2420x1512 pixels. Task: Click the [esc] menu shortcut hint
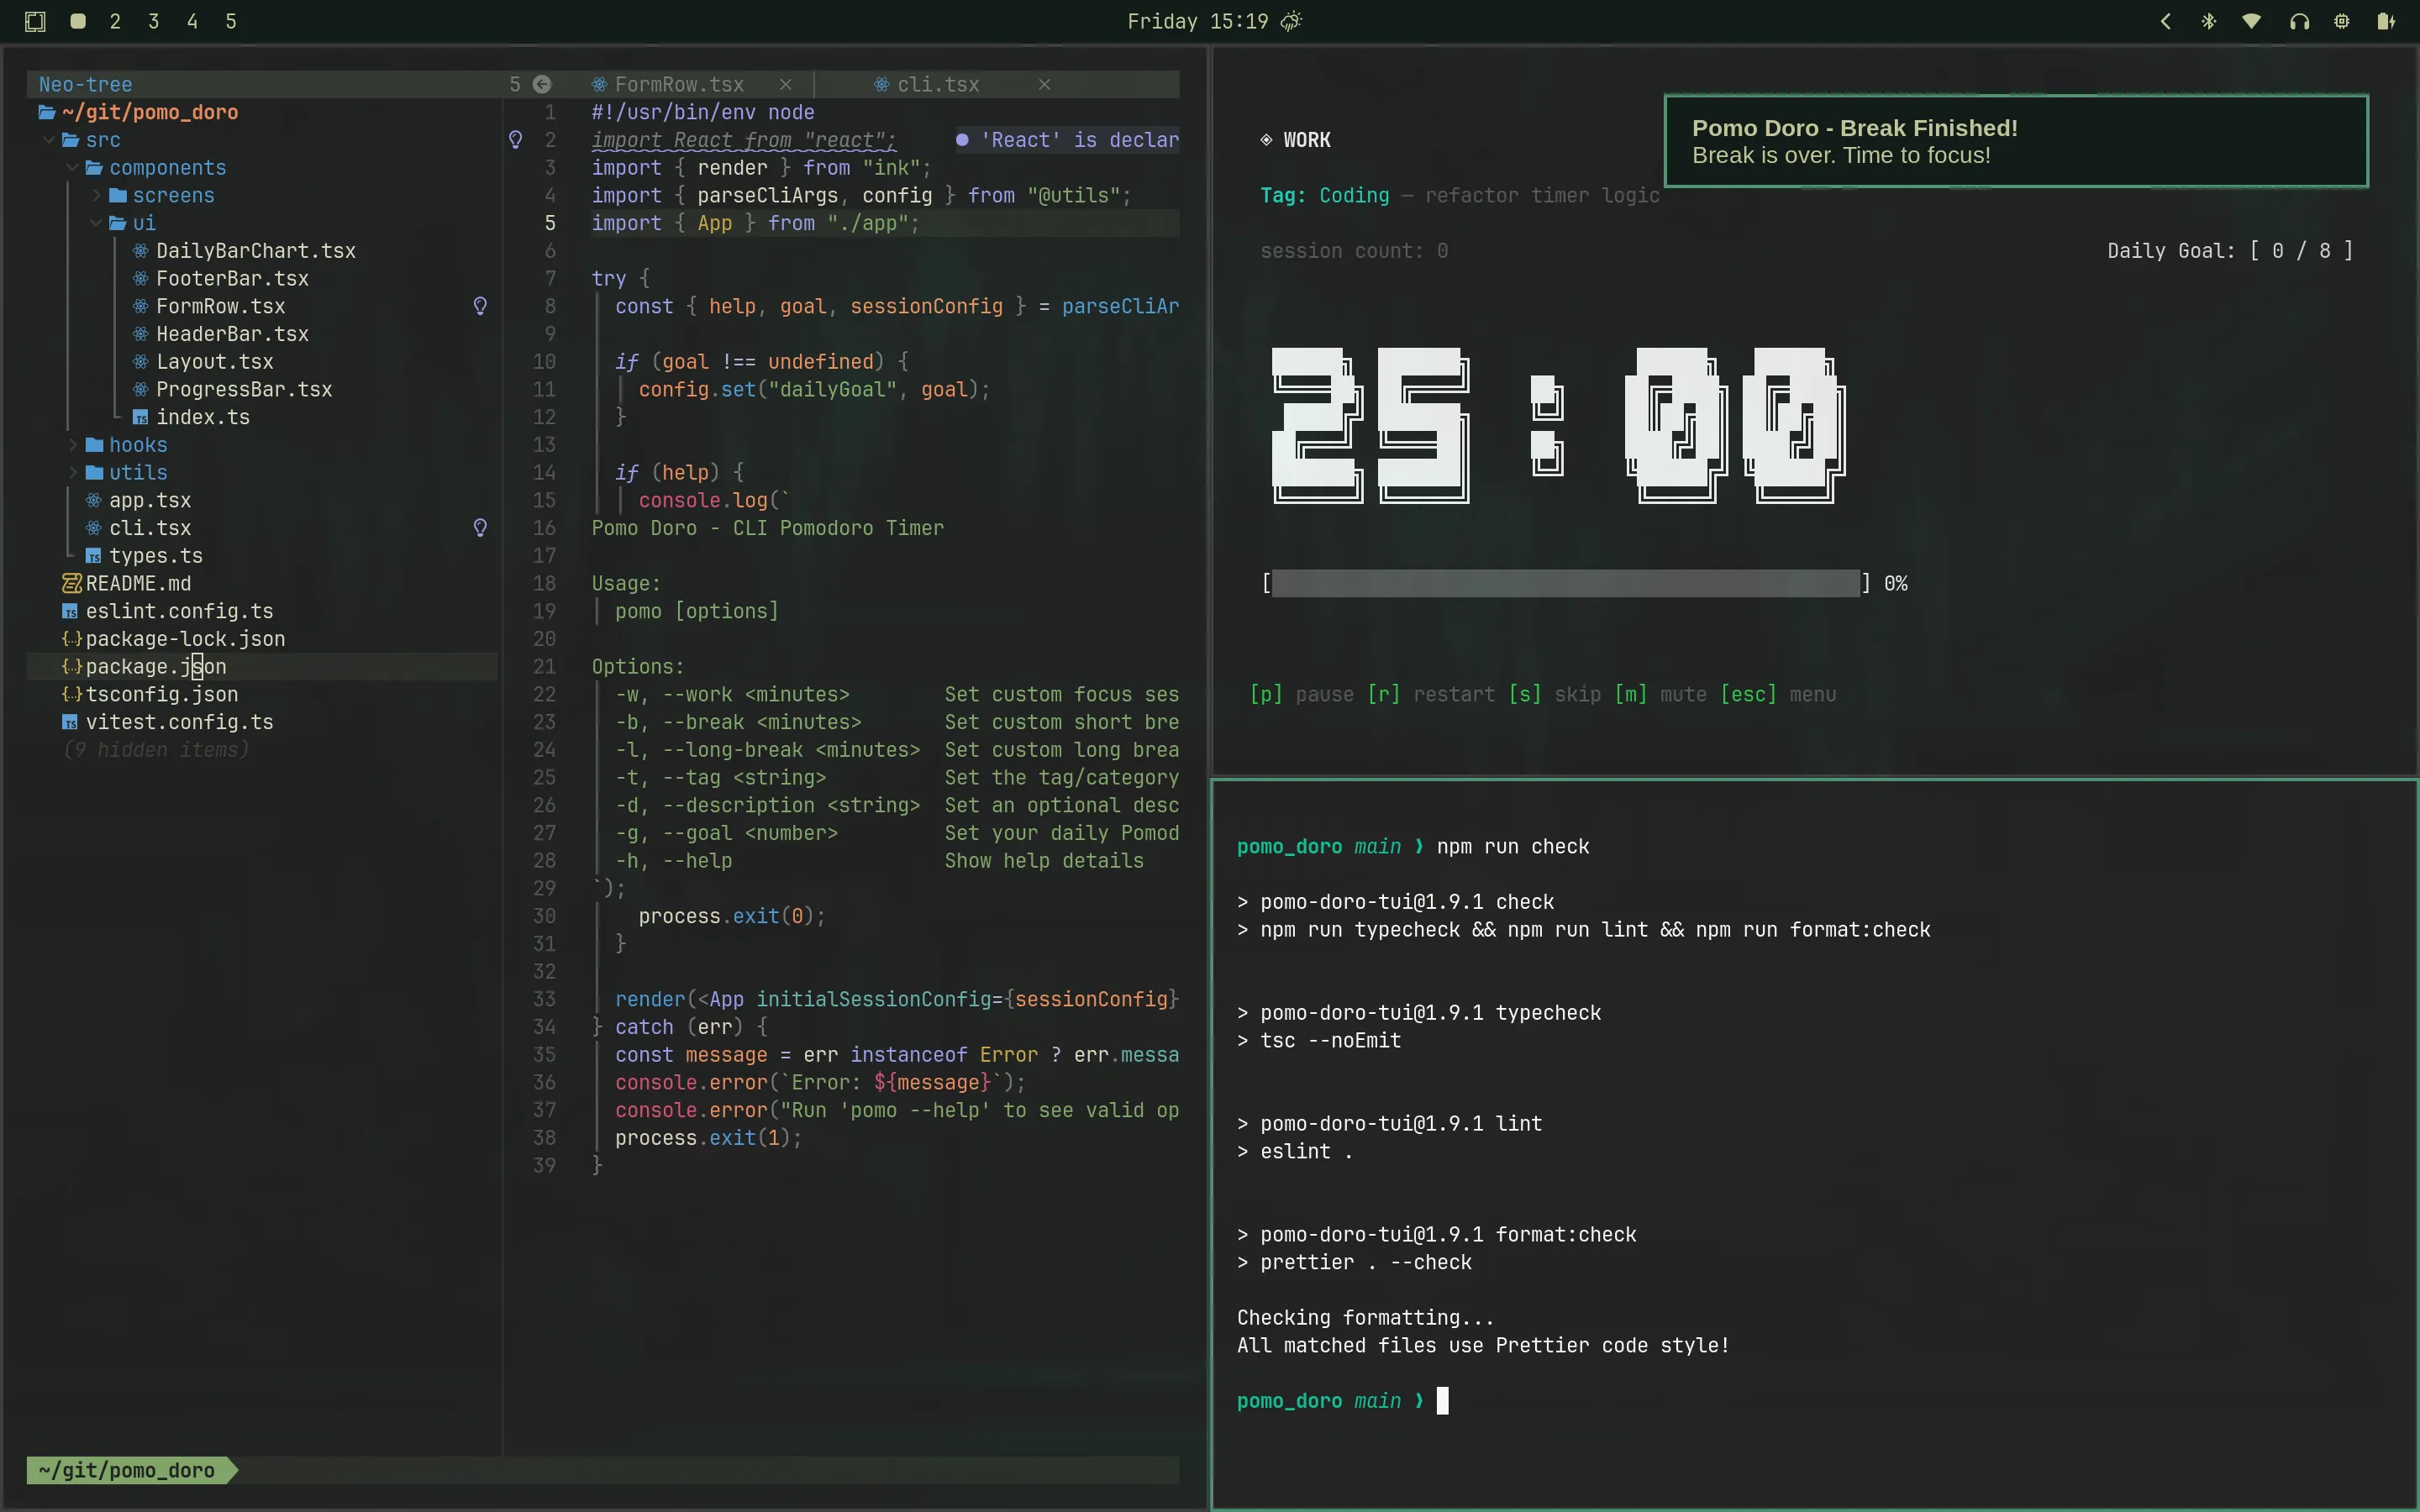(x=1778, y=694)
